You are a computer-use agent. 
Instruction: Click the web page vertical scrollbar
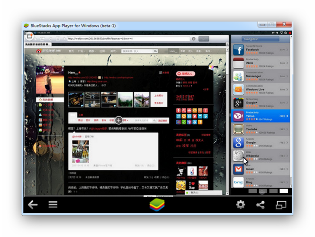pos(227,122)
